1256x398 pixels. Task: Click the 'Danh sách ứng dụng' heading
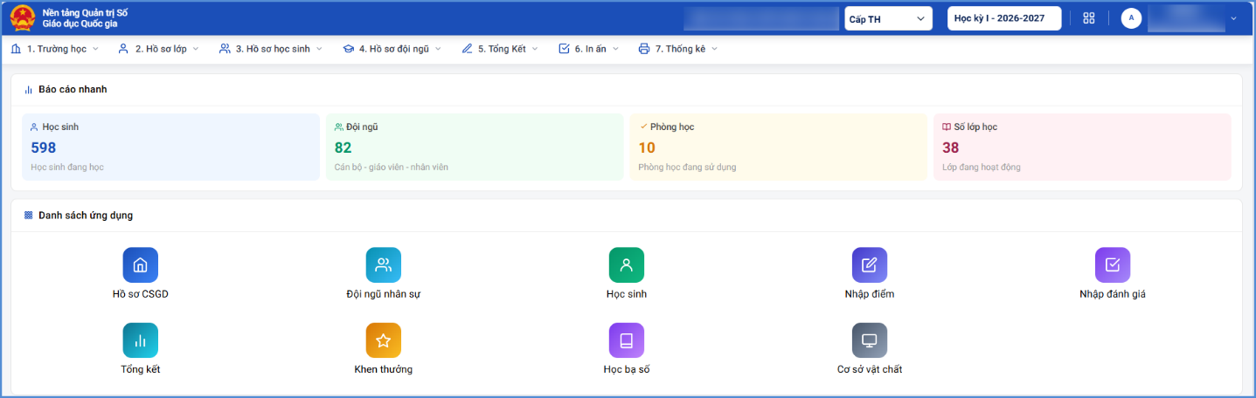tap(86, 215)
